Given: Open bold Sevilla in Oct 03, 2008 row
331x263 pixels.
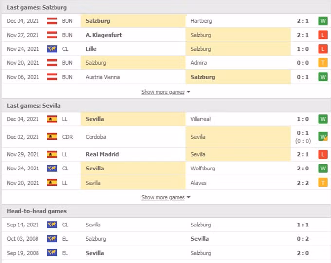Looking at the screenshot, I should [200, 239].
